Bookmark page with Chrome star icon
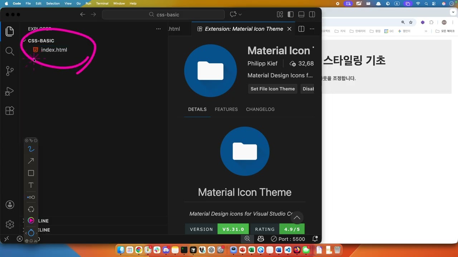458x257 pixels. tap(411, 22)
